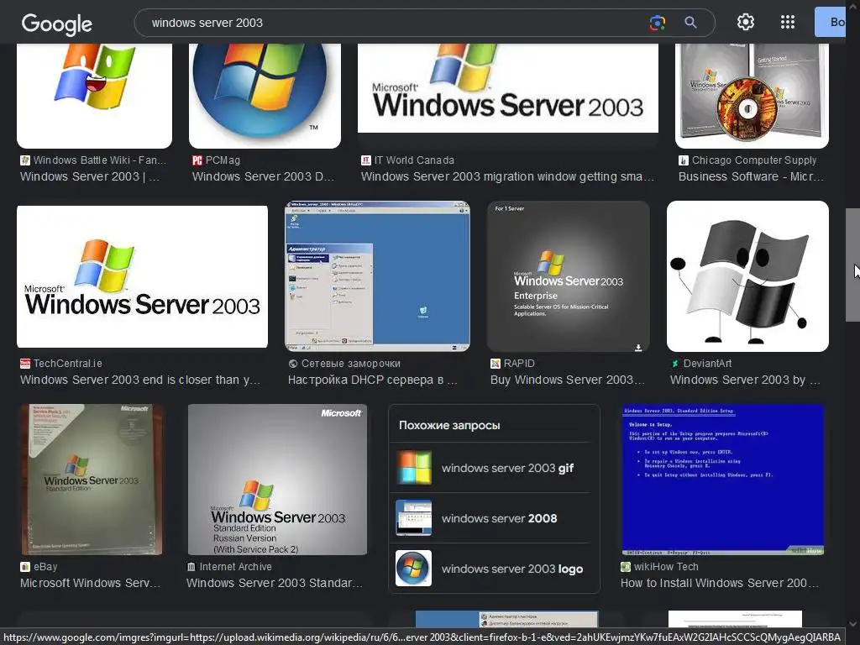The width and height of the screenshot is (860, 645).
Task: Open the Google apps grid icon
Action: point(788,22)
